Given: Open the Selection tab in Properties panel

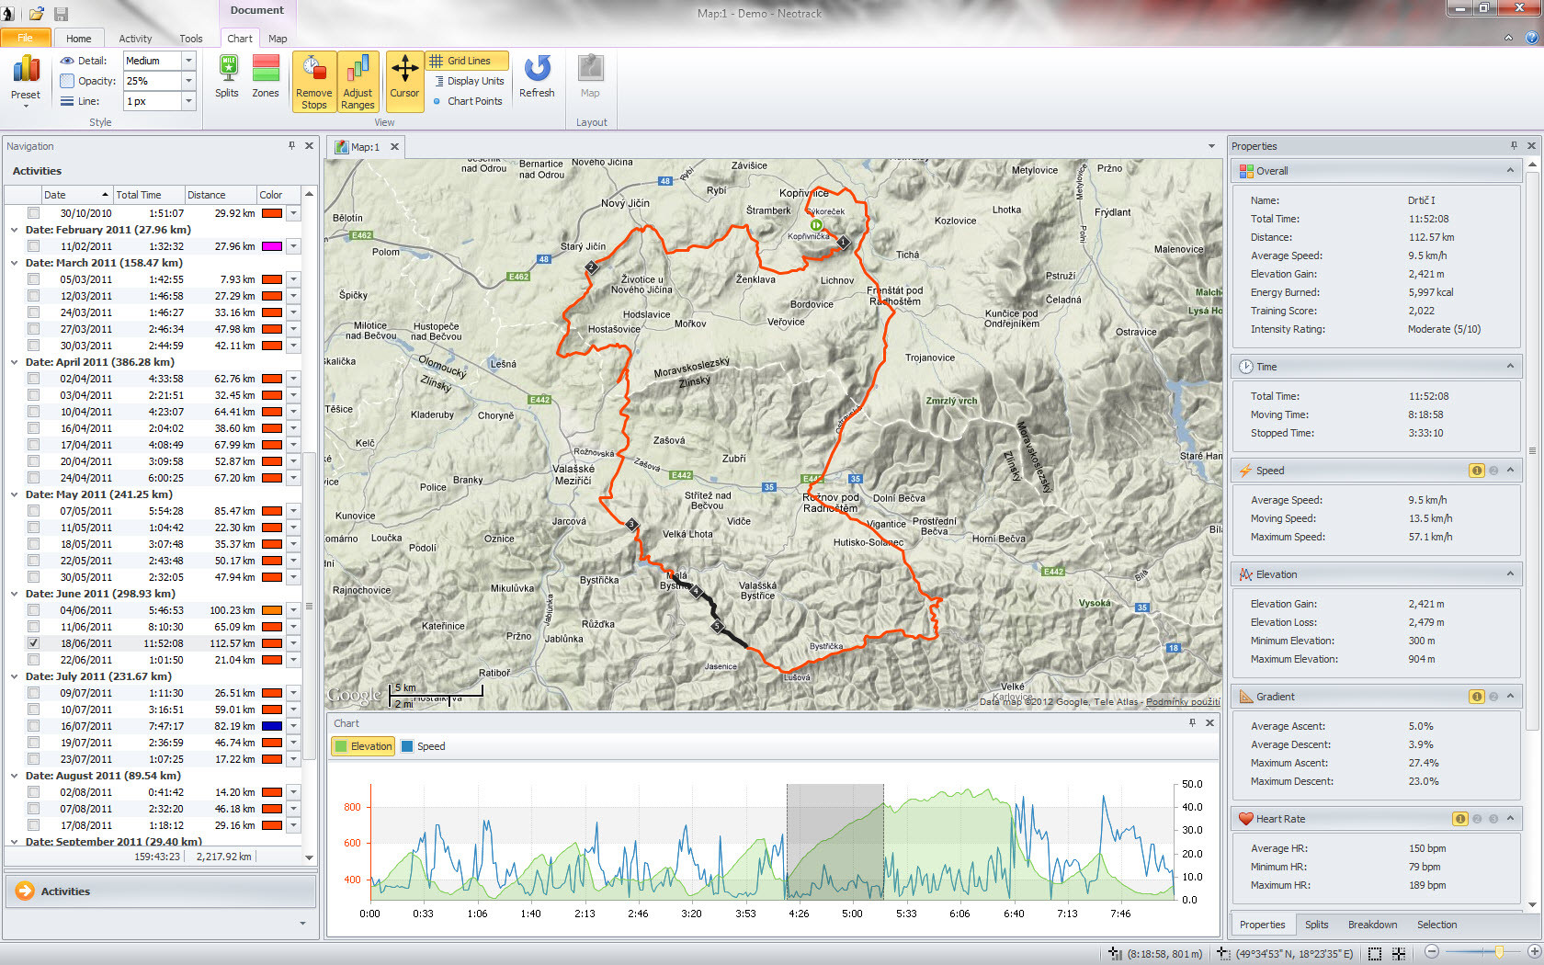Looking at the screenshot, I should pos(1436,925).
